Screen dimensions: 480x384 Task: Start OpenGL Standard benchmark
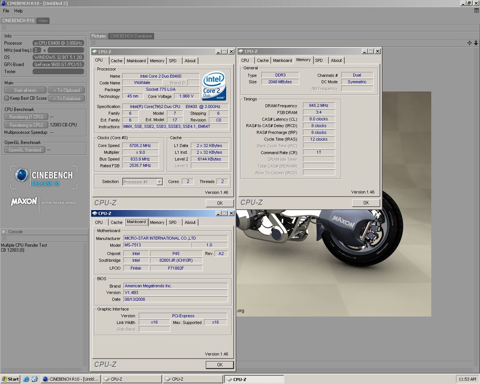click(x=25, y=150)
